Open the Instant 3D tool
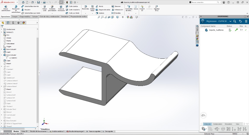Image resolution: width=249 pixels, height=135 pixels. [142, 8]
